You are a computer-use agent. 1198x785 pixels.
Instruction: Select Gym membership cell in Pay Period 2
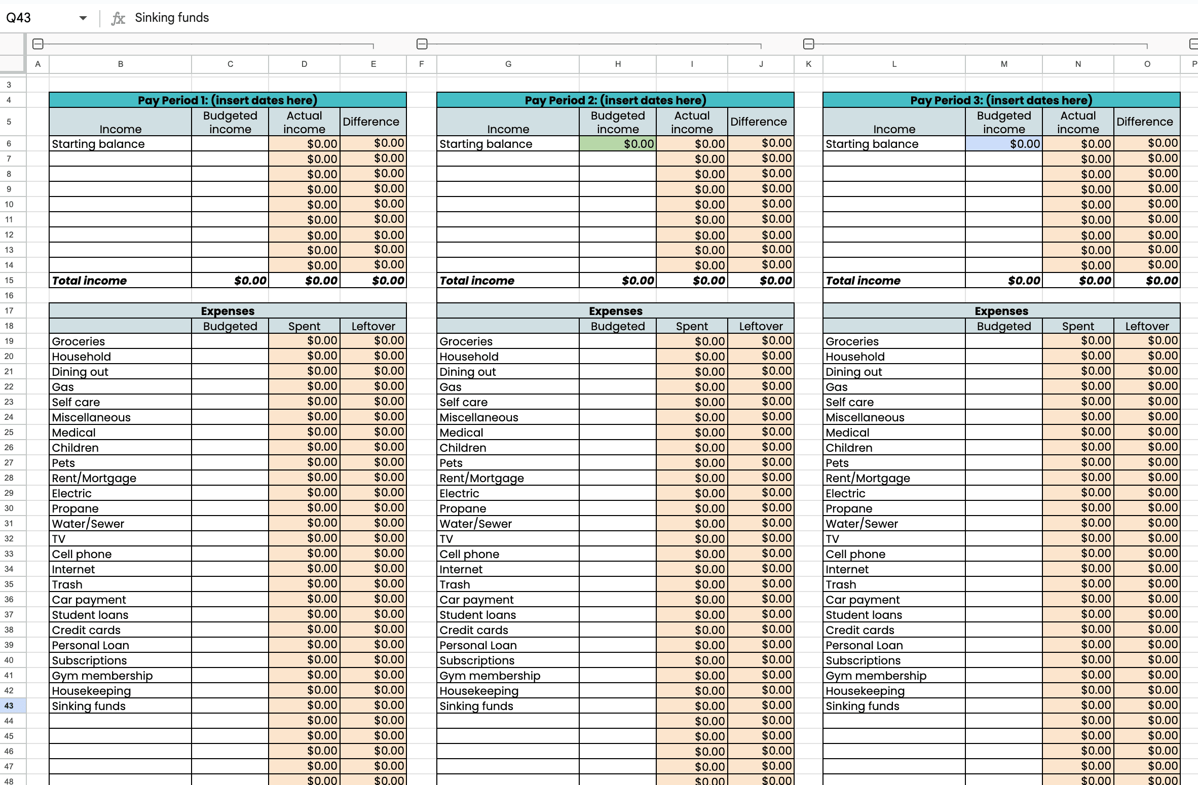[x=508, y=676]
